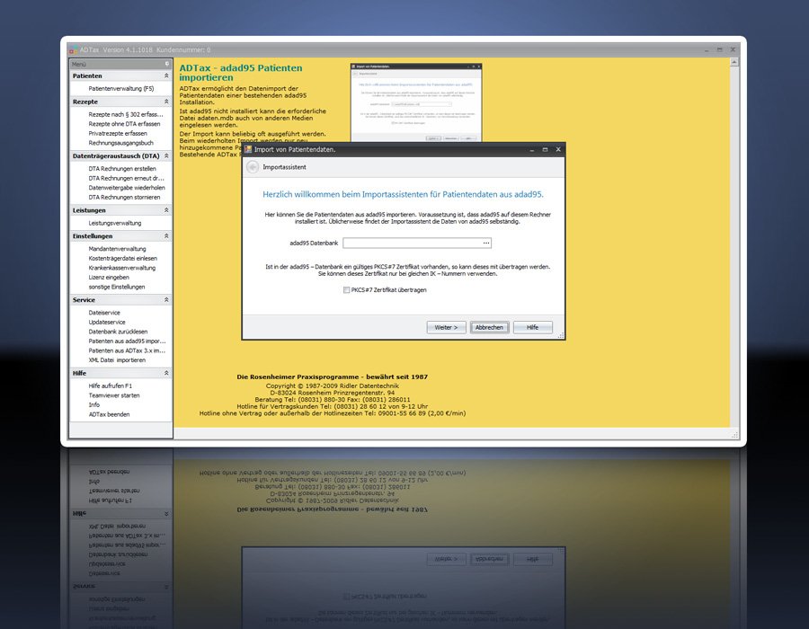Close the Import von Patientendaten dialog
The image size is (809, 629).
(x=558, y=149)
